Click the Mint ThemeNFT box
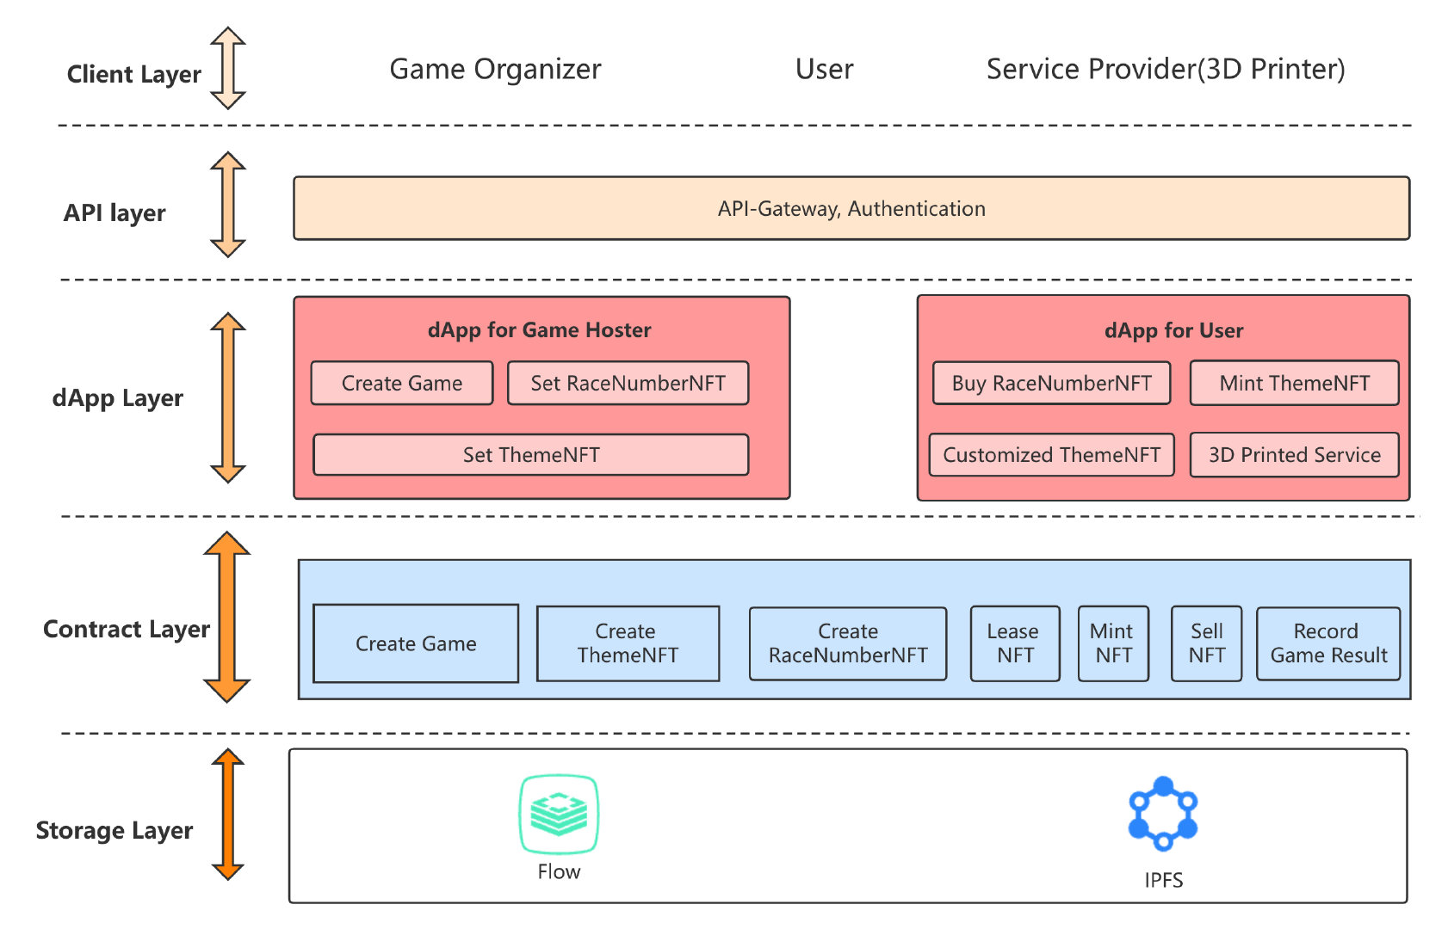This screenshot has height=929, width=1448. [x=1295, y=383]
